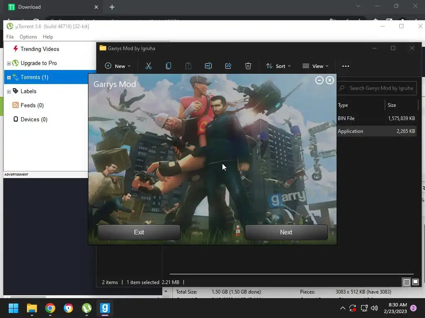Open Google Chrome from the taskbar
Screen dimensions: 425x318
click(50, 308)
